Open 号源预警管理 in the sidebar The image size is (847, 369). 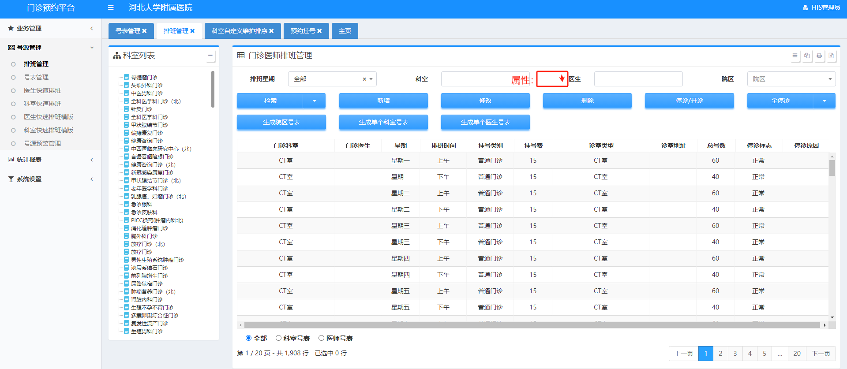(42, 143)
